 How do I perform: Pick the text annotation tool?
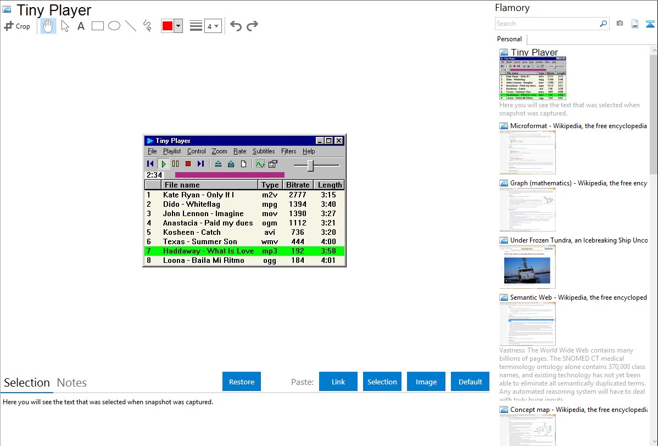[81, 26]
